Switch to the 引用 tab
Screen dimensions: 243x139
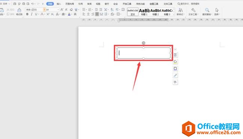[x=81, y=4]
